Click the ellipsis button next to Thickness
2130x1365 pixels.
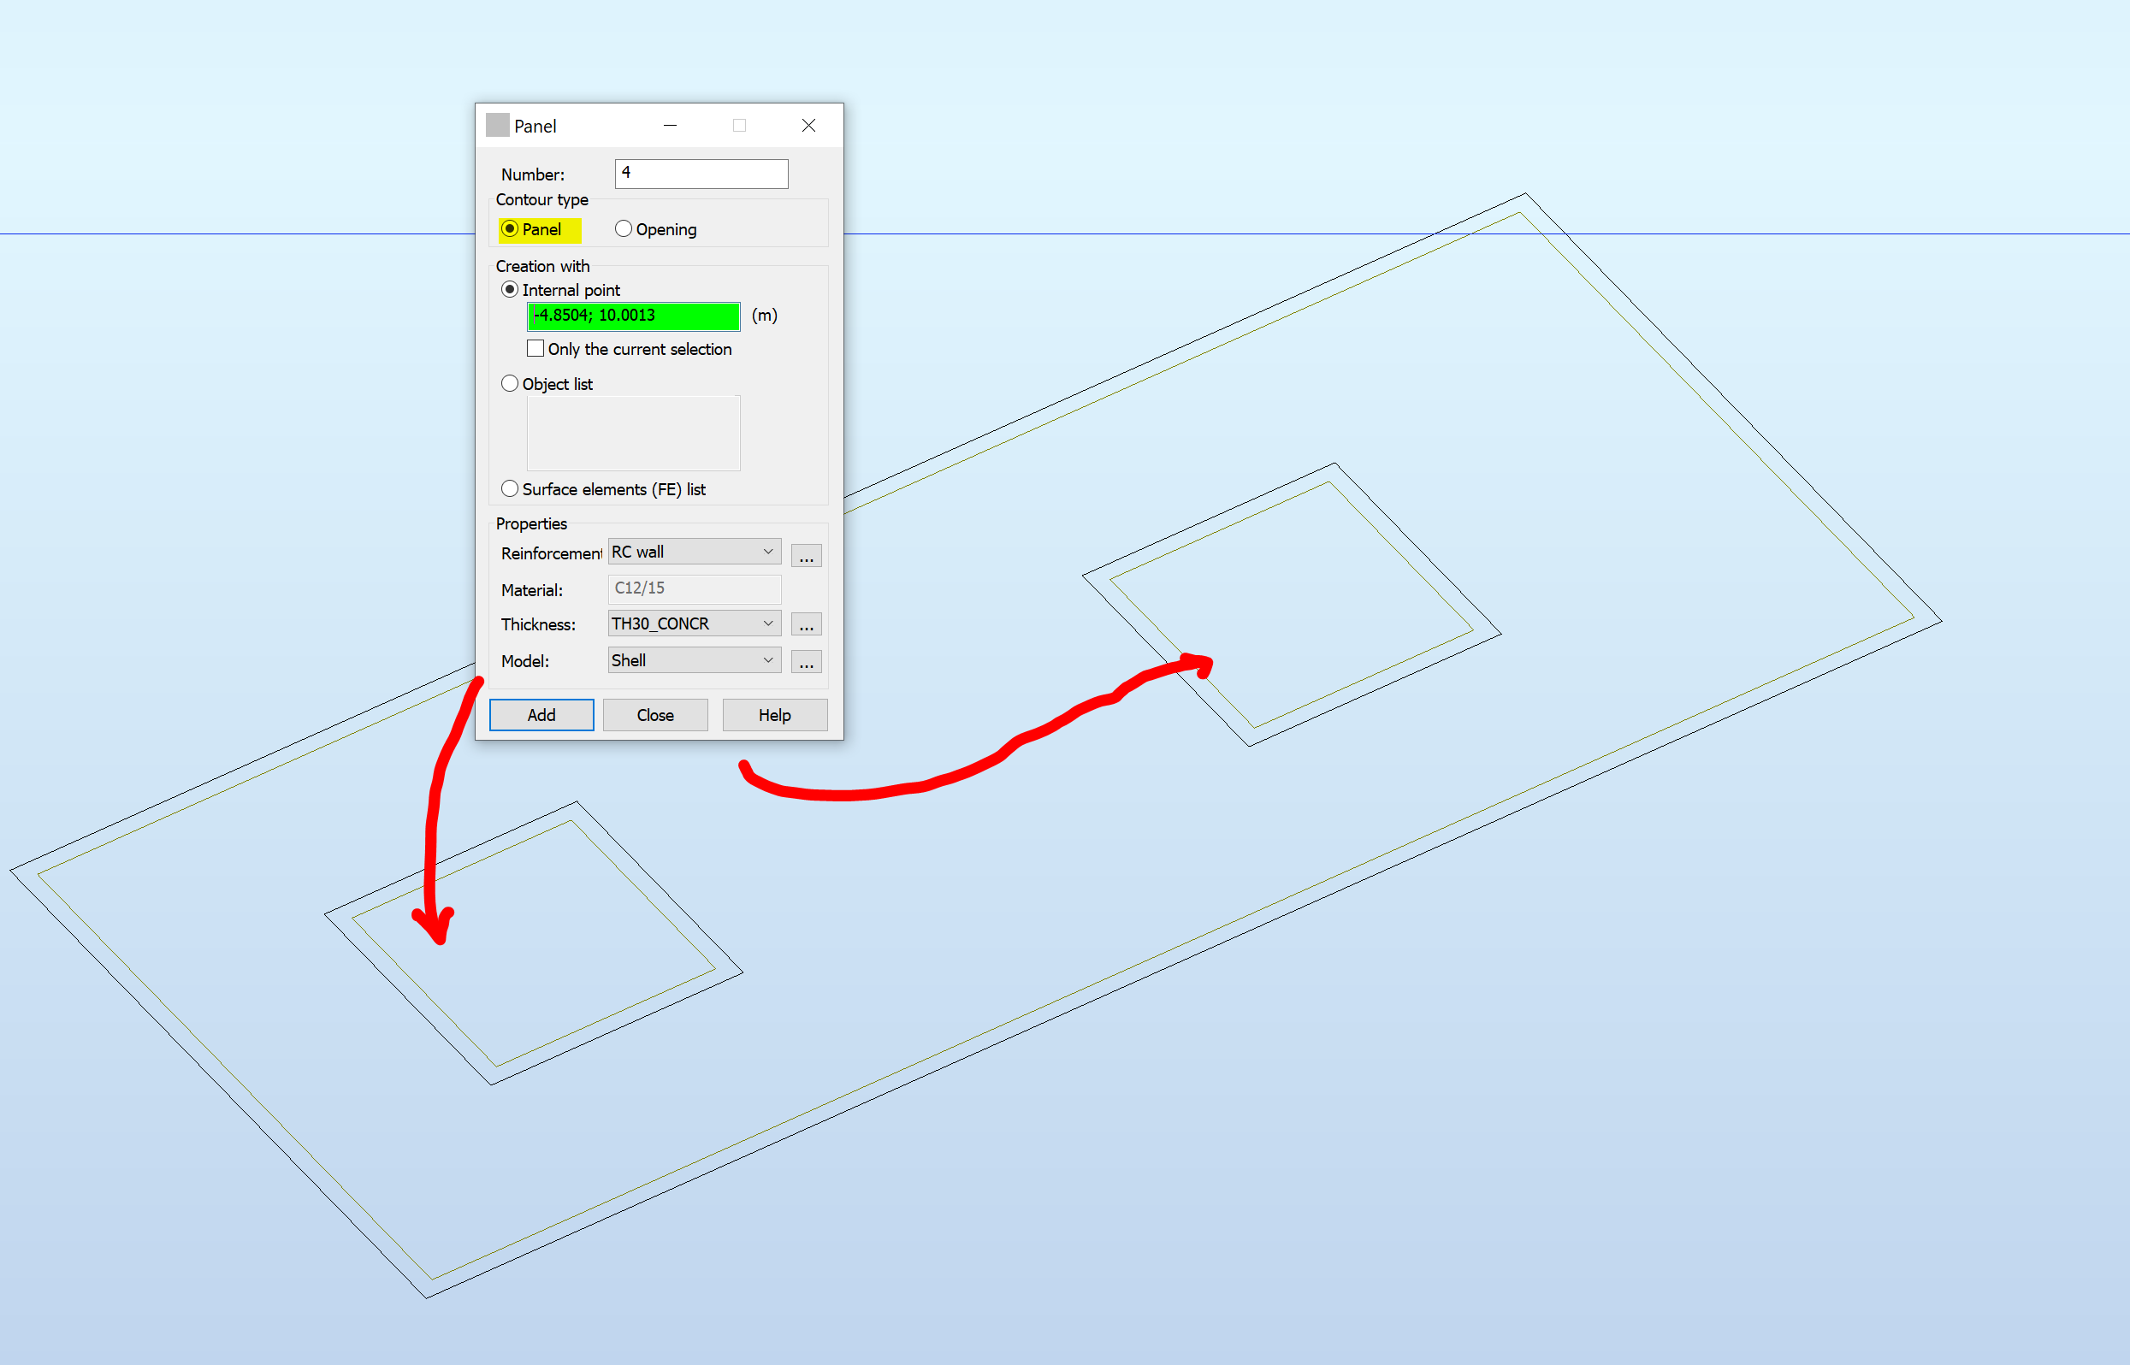pos(806,624)
